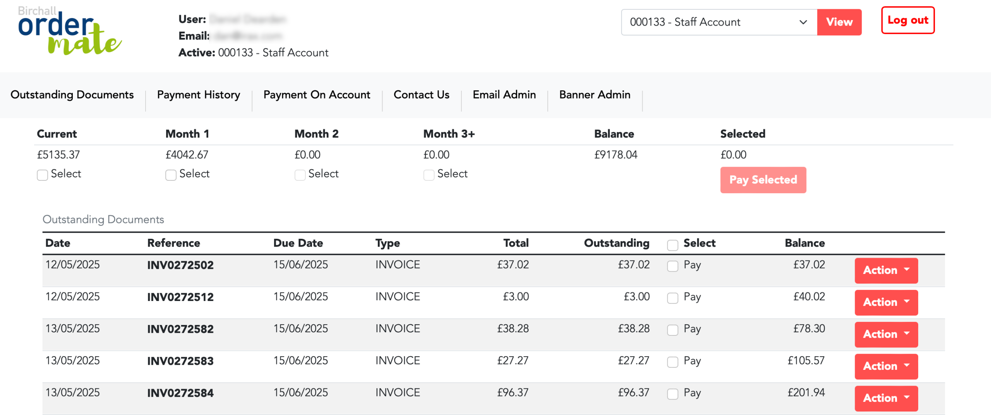The width and height of the screenshot is (991, 415).
Task: Check Pay box for invoice INV0272502
Action: click(672, 266)
